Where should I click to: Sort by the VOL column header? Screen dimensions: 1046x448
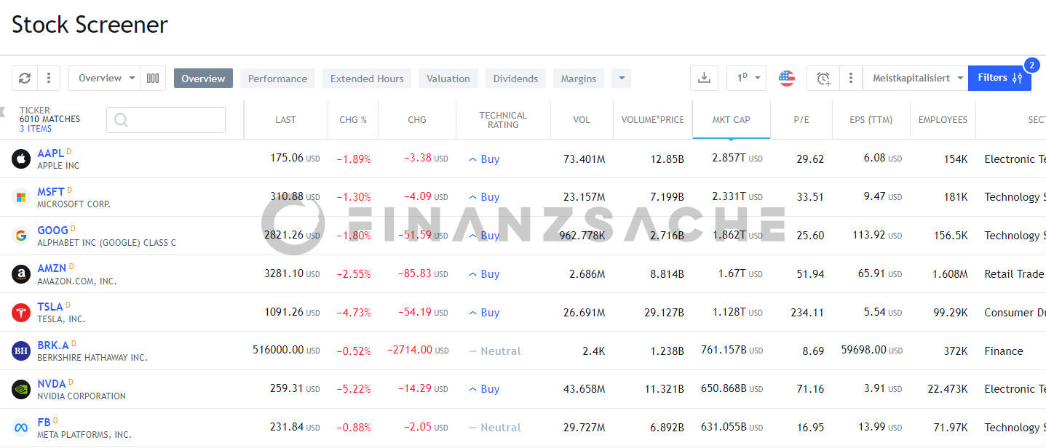pos(582,120)
